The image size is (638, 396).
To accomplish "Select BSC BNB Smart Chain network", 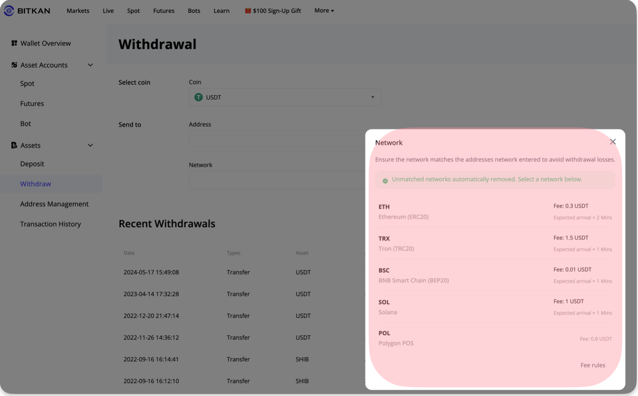I will [495, 275].
